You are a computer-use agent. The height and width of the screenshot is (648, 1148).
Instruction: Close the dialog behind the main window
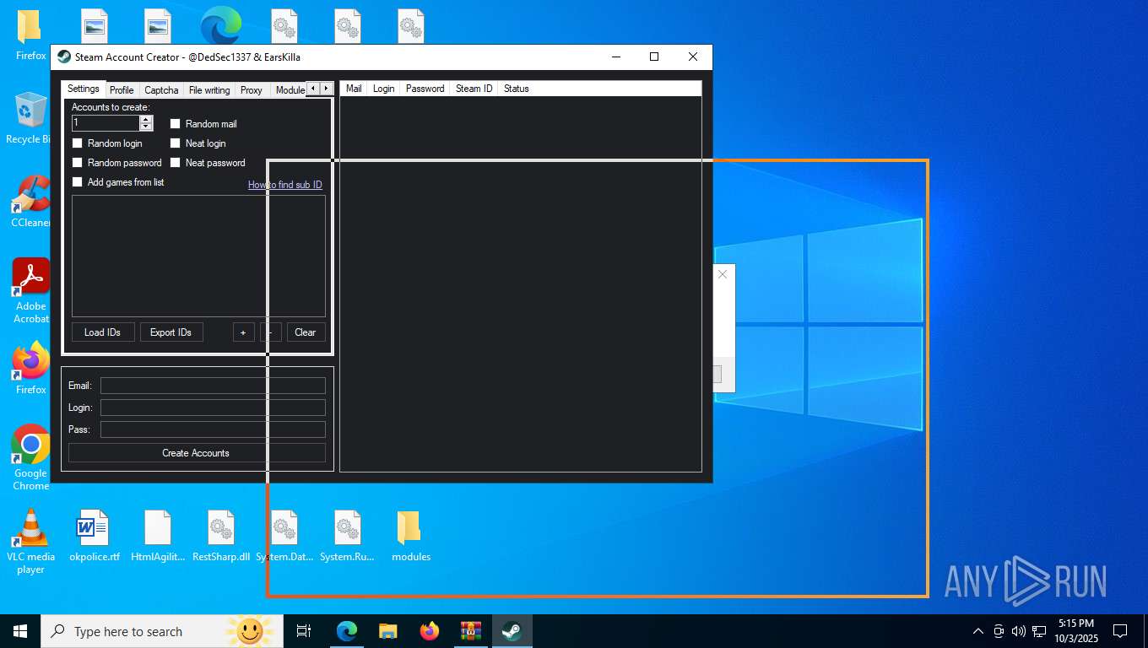pos(723,274)
